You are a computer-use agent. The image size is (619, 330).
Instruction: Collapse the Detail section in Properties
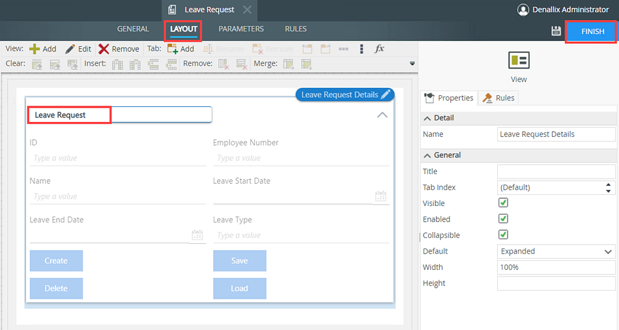[427, 118]
